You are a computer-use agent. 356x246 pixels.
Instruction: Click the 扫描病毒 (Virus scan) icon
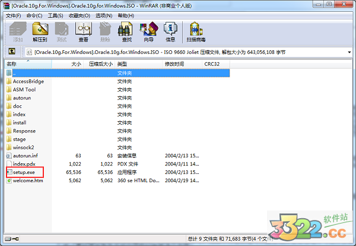tap(196, 29)
